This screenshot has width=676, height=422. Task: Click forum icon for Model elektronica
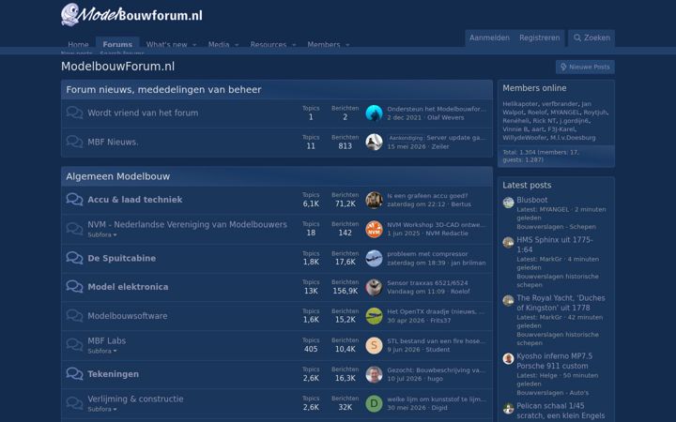point(74,287)
